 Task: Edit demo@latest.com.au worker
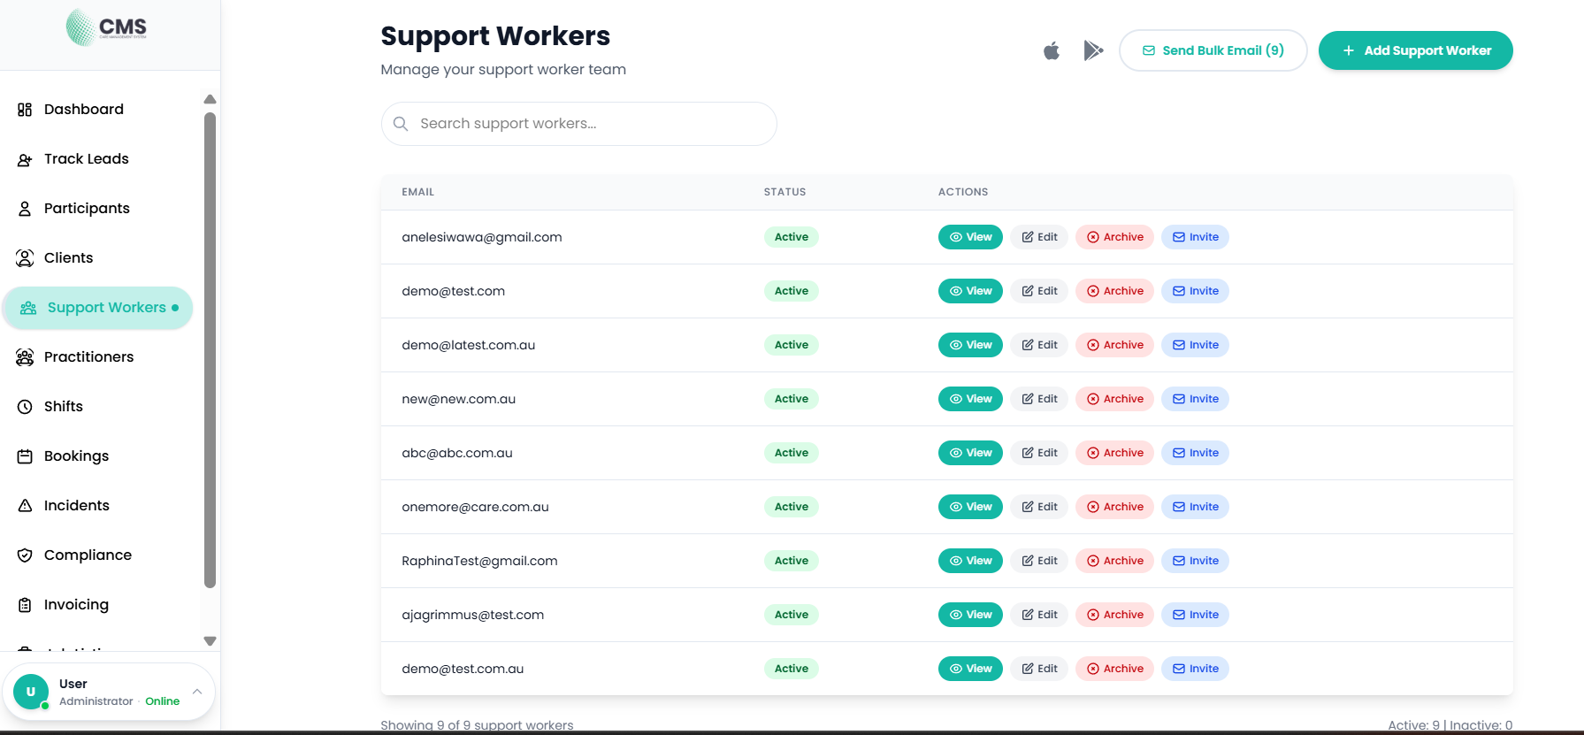tap(1039, 345)
